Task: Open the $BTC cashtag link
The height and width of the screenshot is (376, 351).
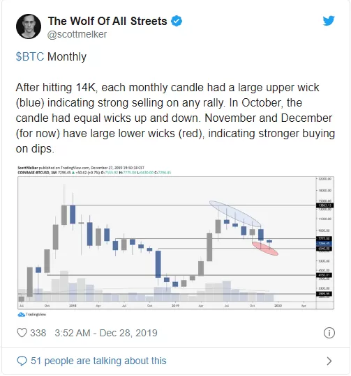Action: point(30,57)
